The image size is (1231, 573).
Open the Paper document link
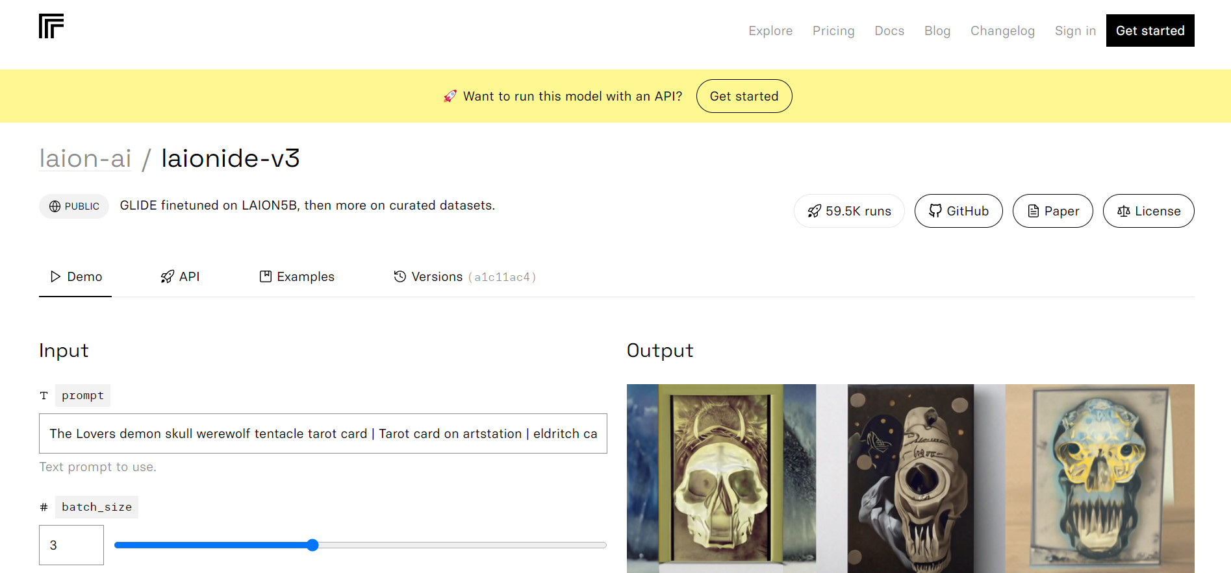pos(1052,211)
